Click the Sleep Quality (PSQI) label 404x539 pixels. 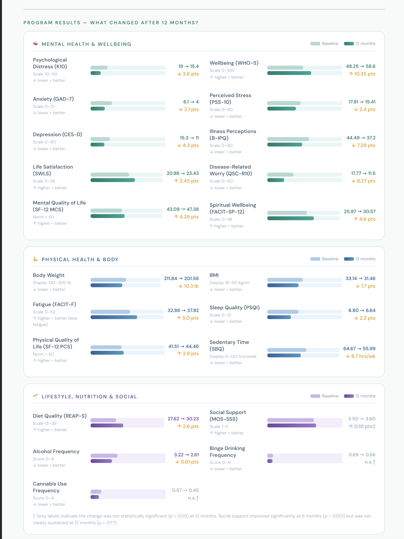point(235,308)
